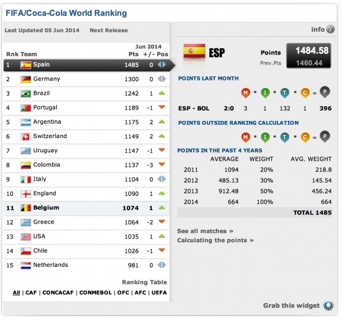Select the UEFA ranking table filter
This screenshot has width=341, height=319.
[x=159, y=293]
